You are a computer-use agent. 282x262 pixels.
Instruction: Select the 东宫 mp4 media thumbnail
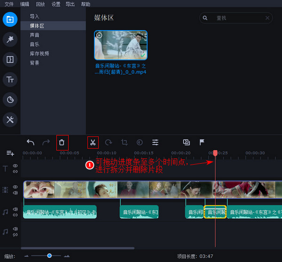point(121,45)
